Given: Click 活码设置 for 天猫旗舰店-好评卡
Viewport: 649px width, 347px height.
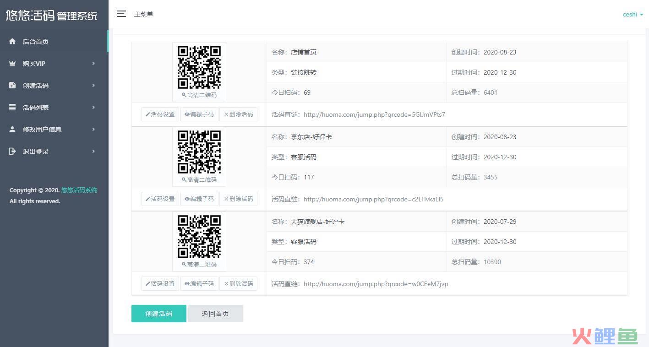Looking at the screenshot, I should coord(160,284).
